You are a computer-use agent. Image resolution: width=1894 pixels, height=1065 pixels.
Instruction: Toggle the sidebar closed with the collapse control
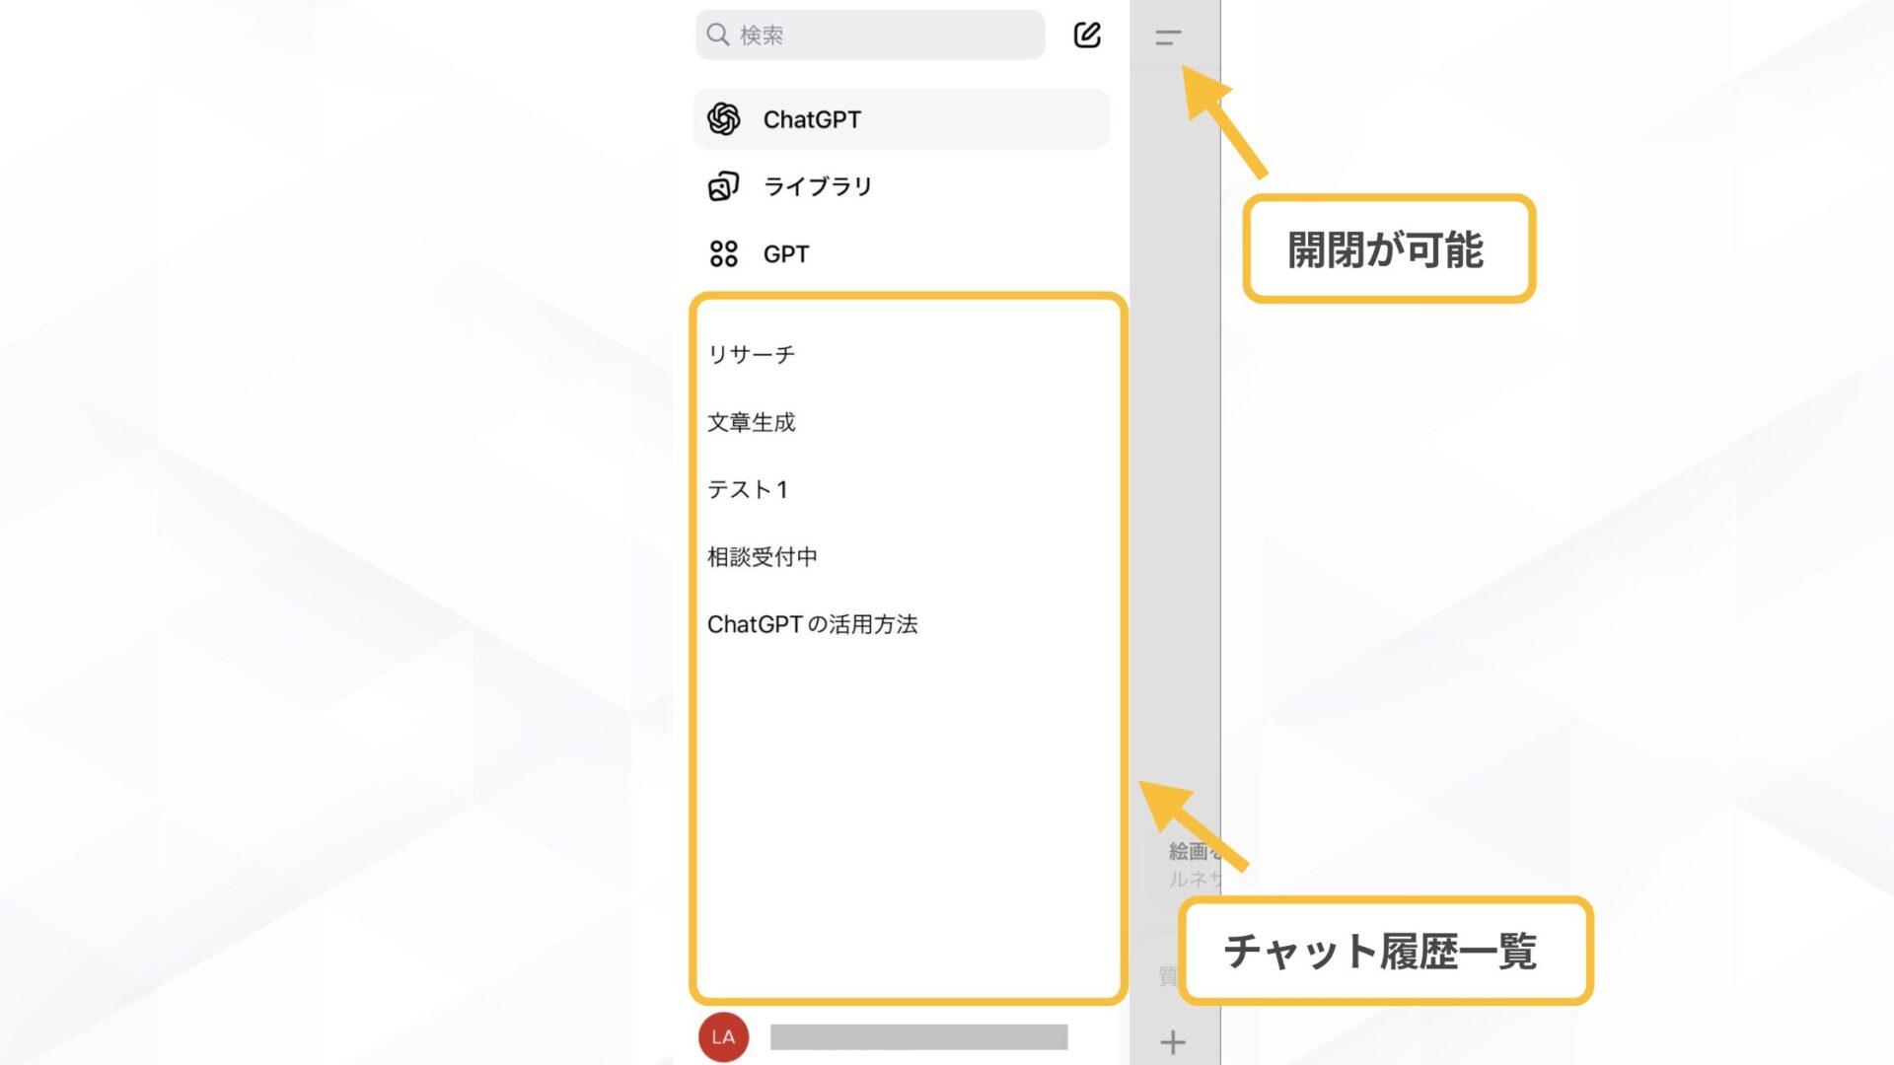(1168, 37)
